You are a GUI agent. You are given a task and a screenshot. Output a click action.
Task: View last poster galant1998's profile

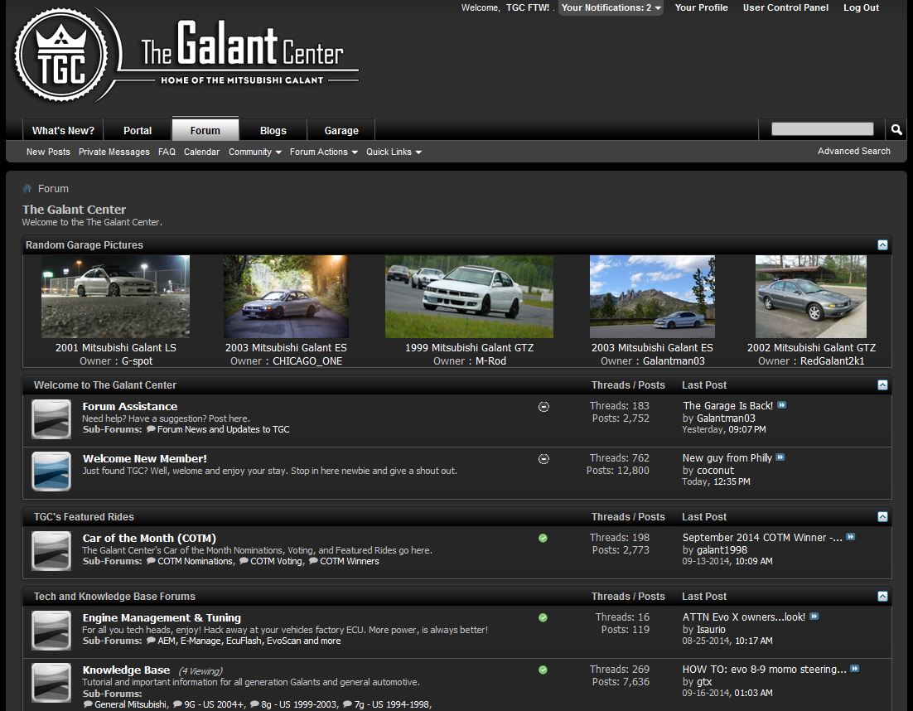(722, 549)
